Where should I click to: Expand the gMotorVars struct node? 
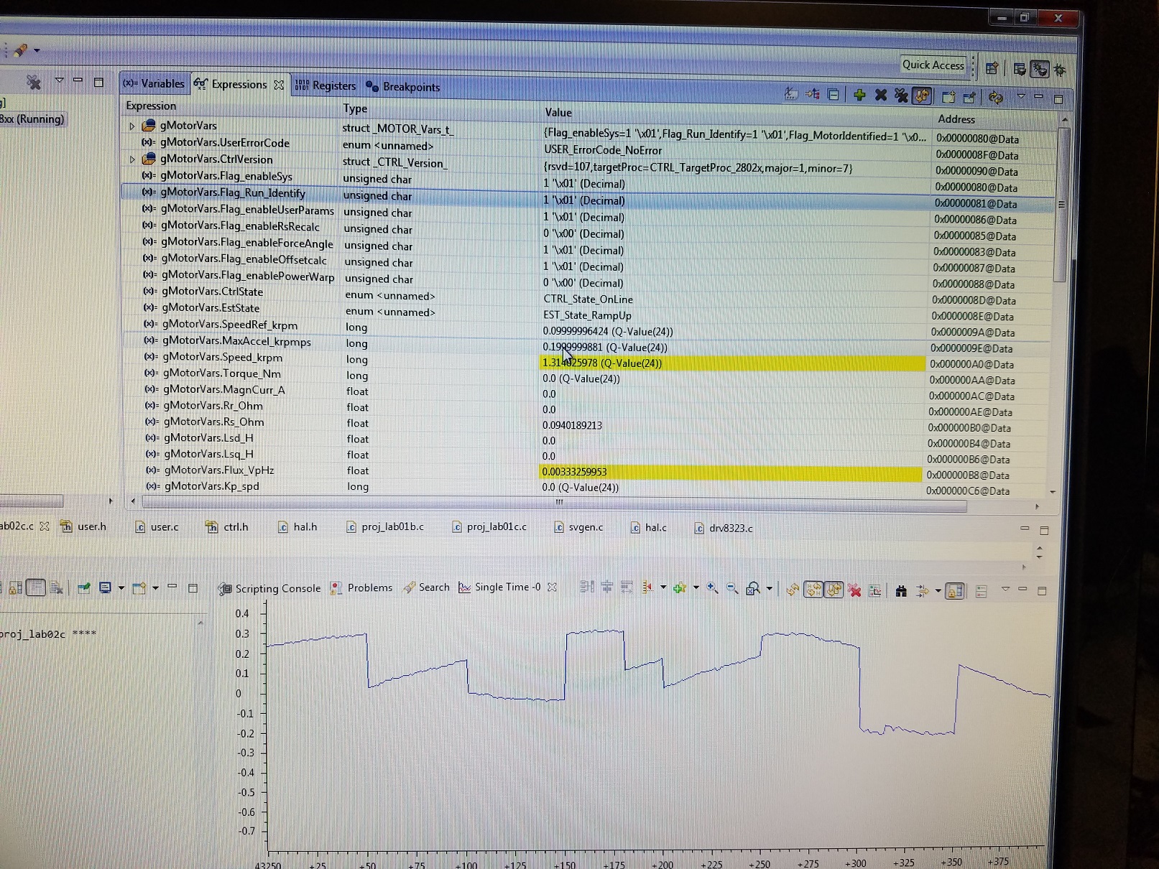tap(131, 126)
